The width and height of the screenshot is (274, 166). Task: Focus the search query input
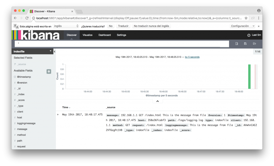point(122,44)
